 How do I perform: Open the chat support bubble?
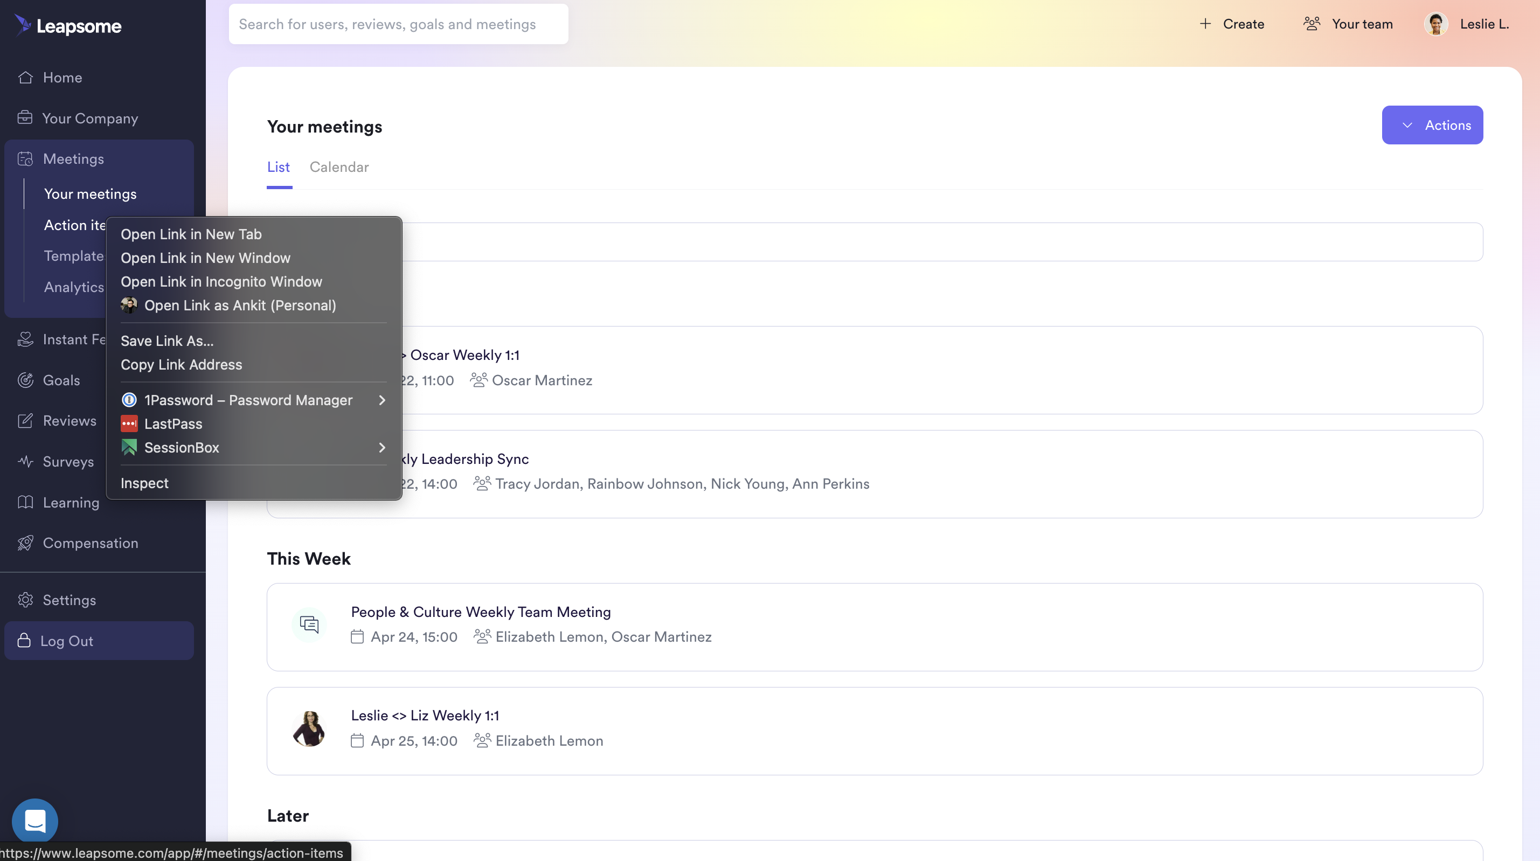[34, 821]
